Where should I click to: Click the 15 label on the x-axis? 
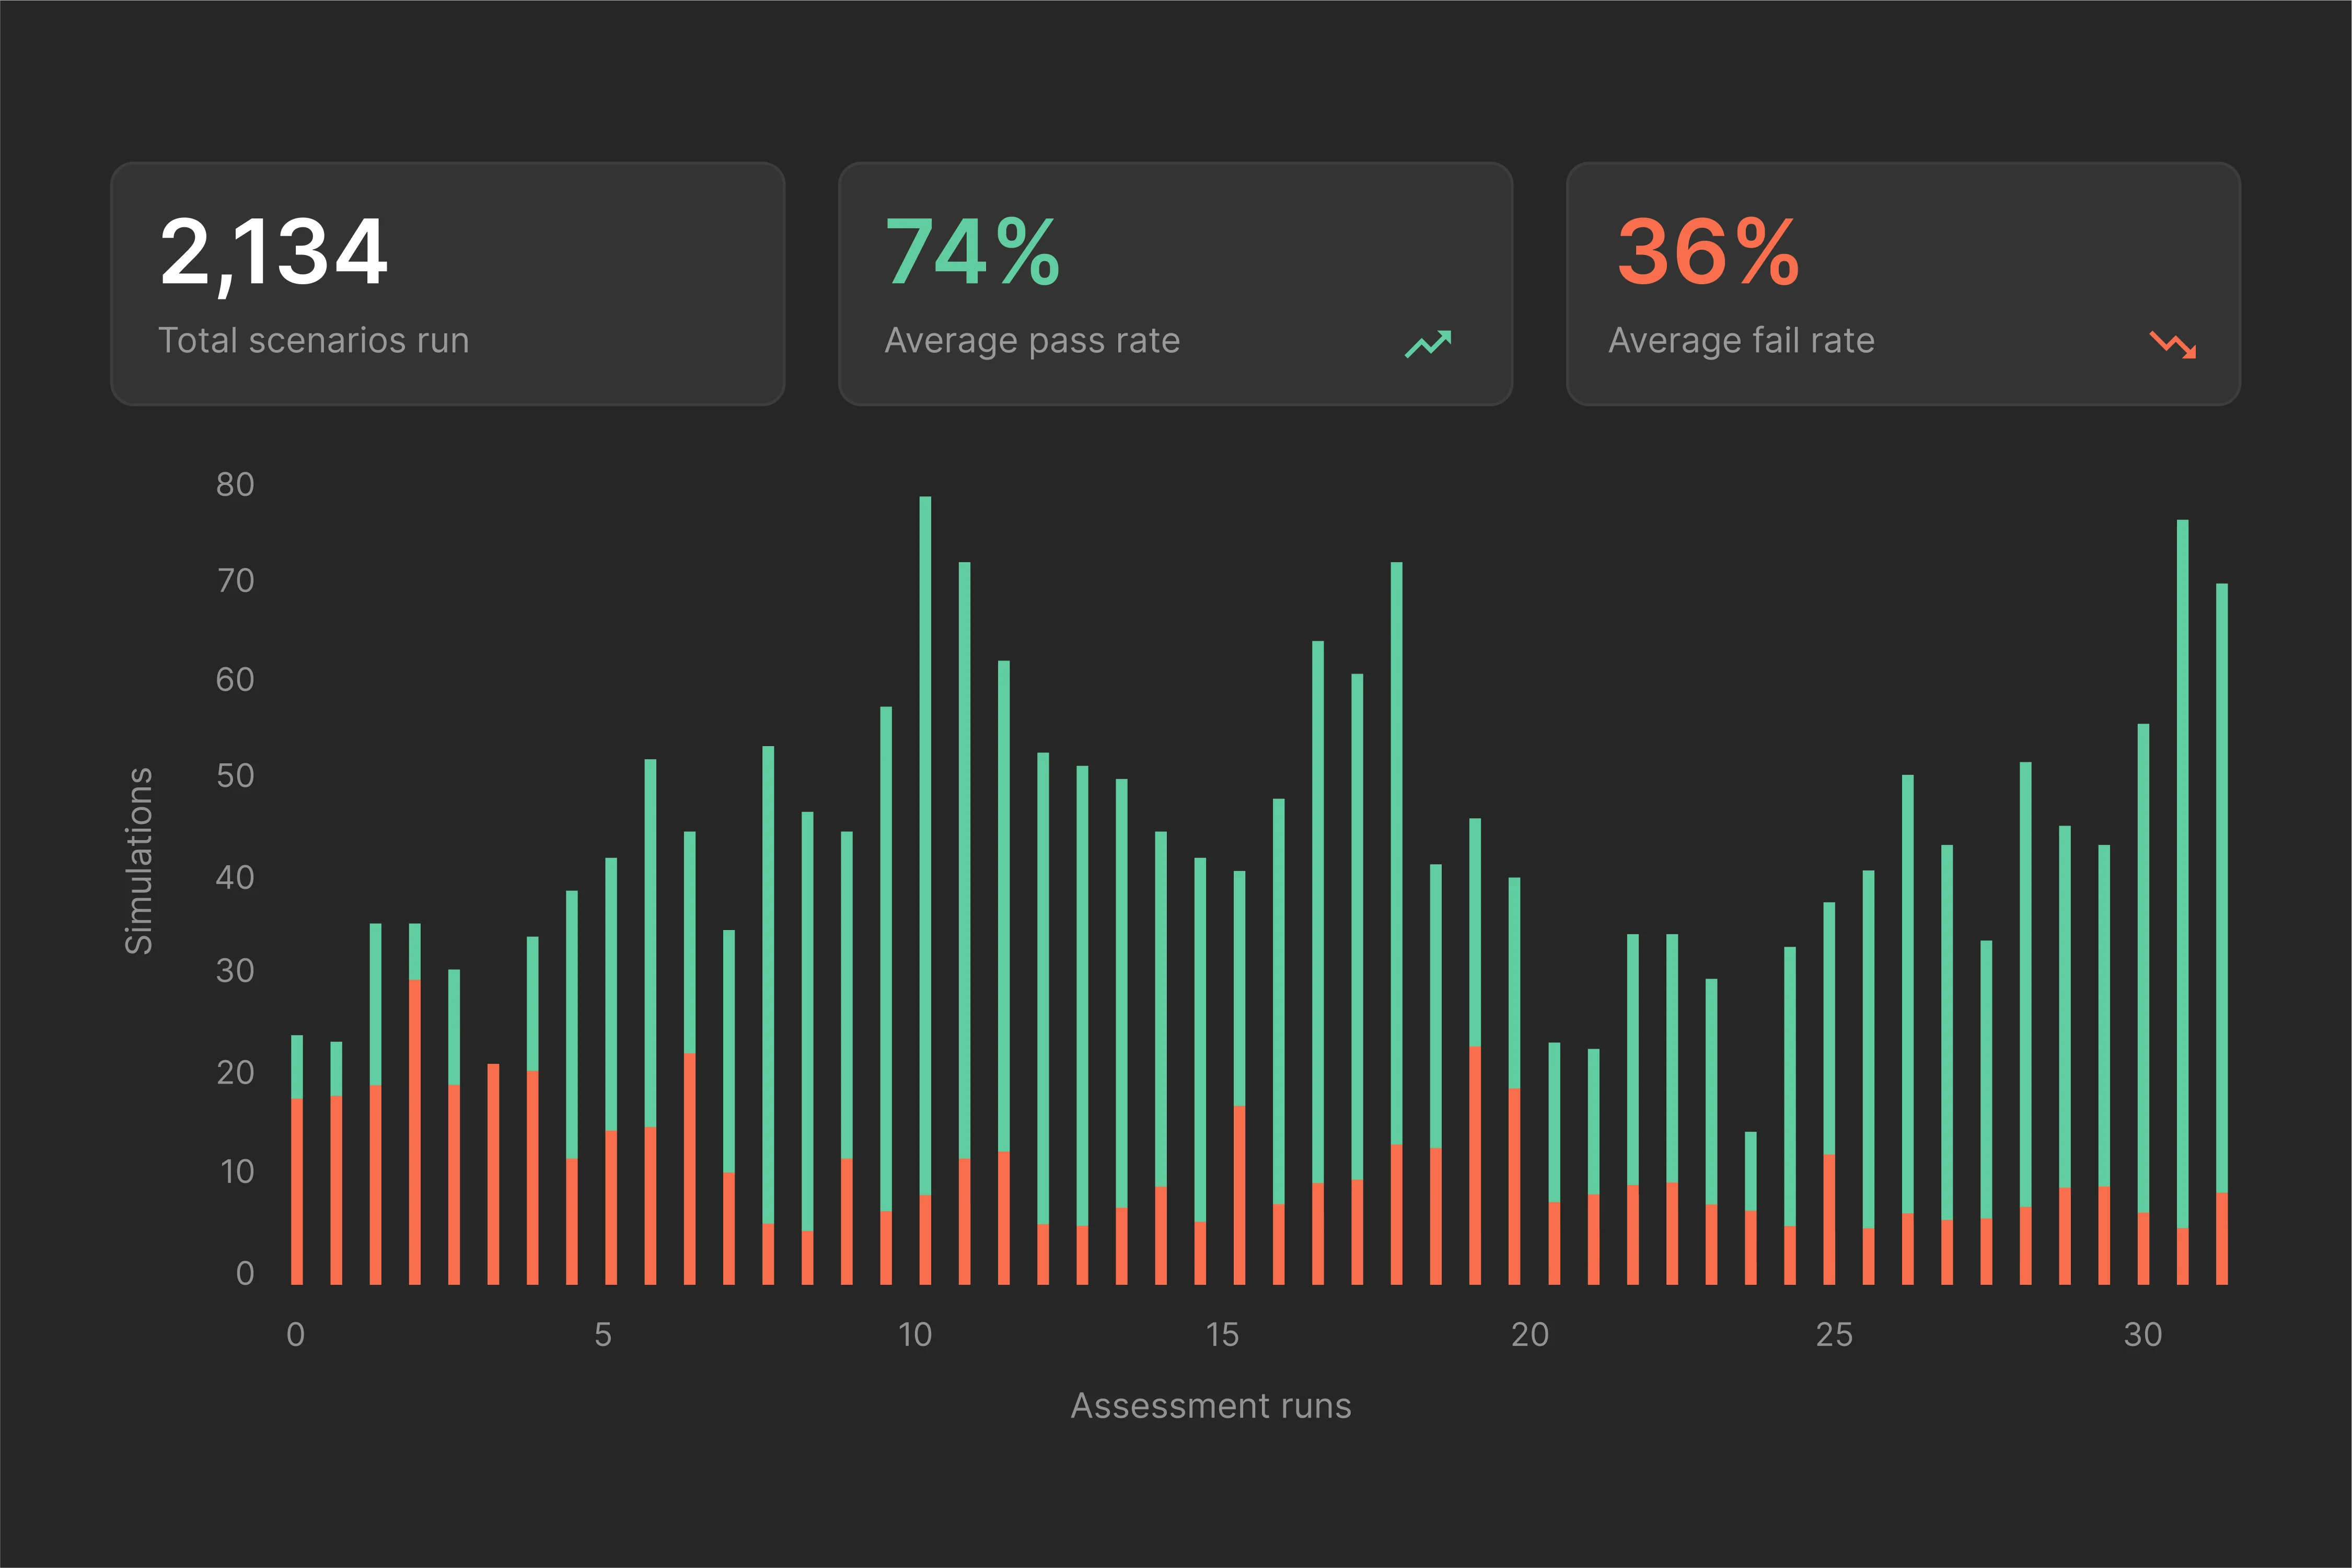1222,1335
